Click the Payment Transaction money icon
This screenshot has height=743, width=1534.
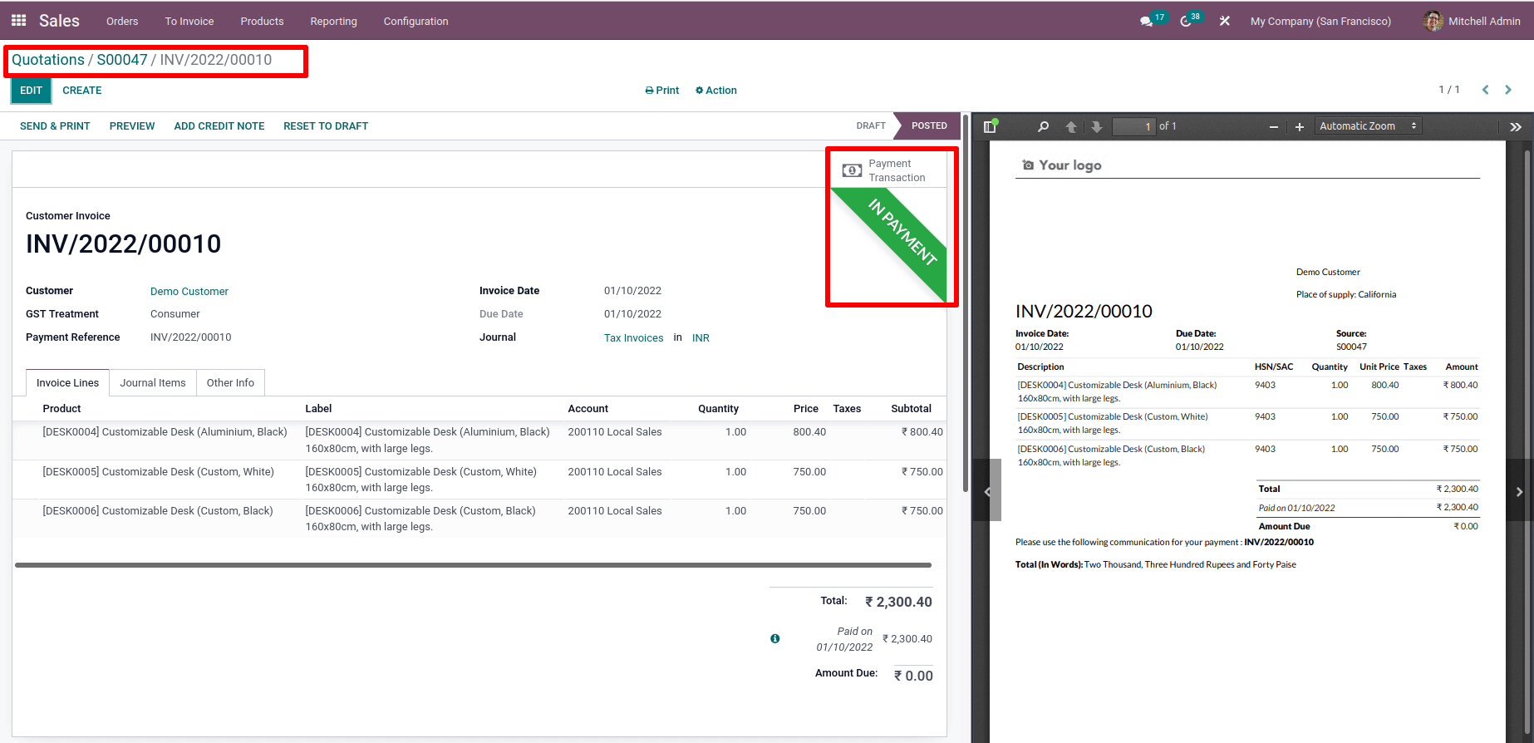[852, 170]
